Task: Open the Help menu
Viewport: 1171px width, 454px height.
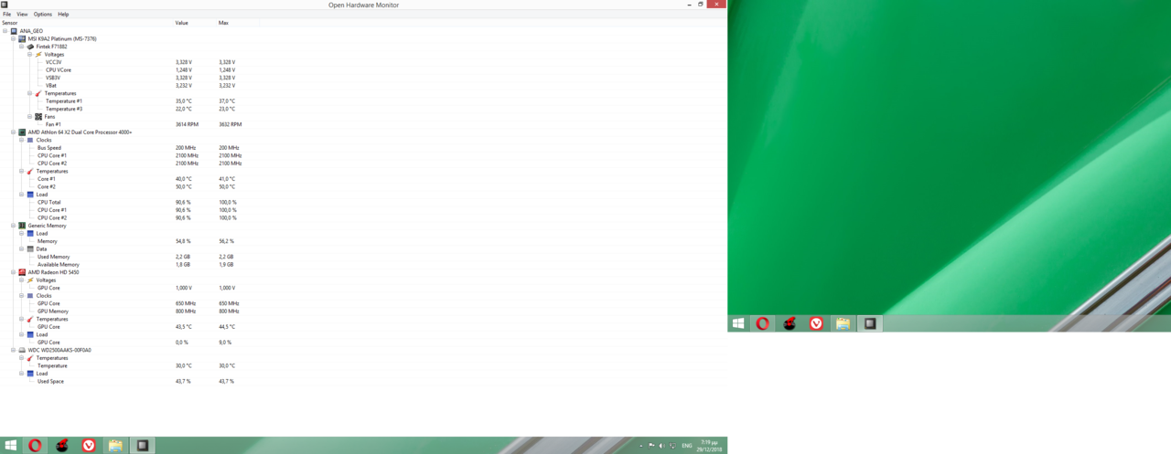Action: 63,15
